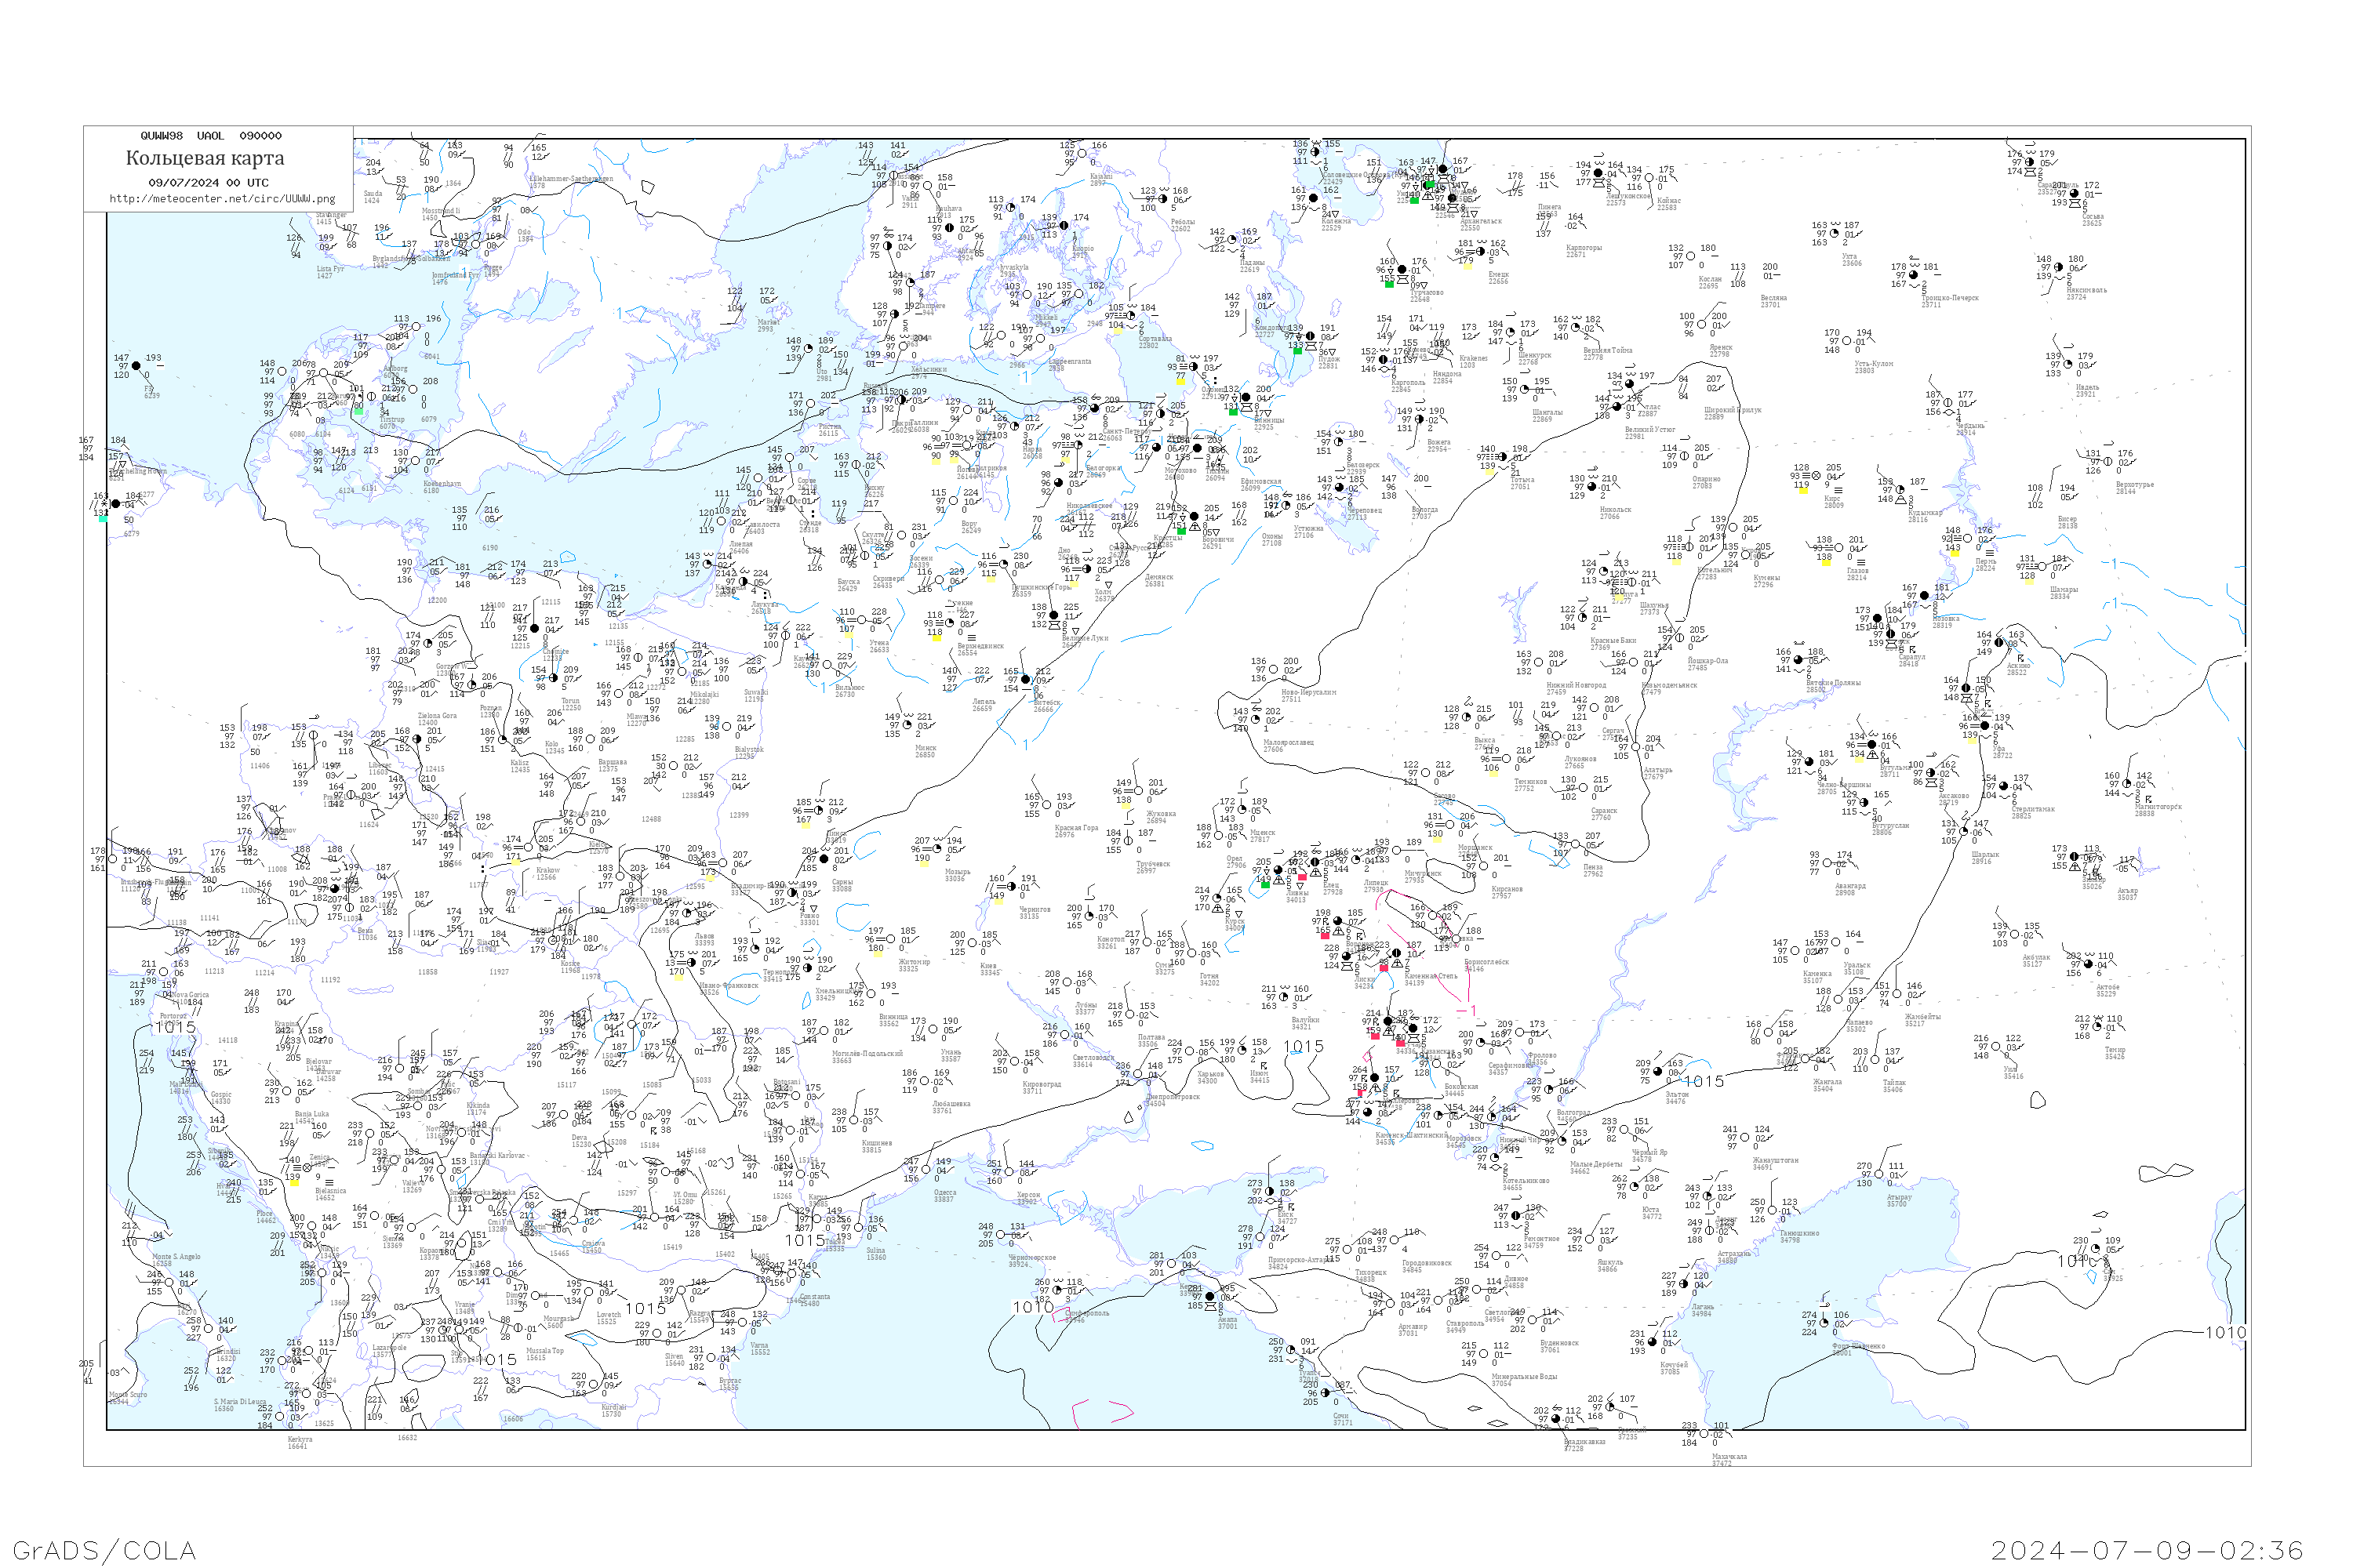This screenshot has width=2353, height=1568.
Task: Click the QUWW98 UAOL 090000 header code
Action: (x=211, y=136)
